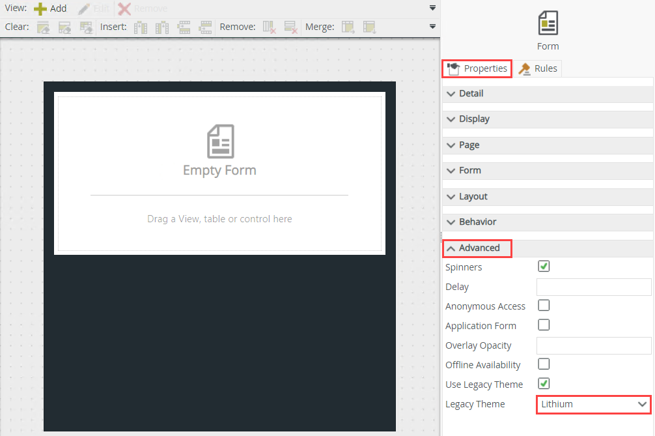Image resolution: width=655 pixels, height=436 pixels.
Task: Select the Insert Column Left icon
Action: coord(141,27)
